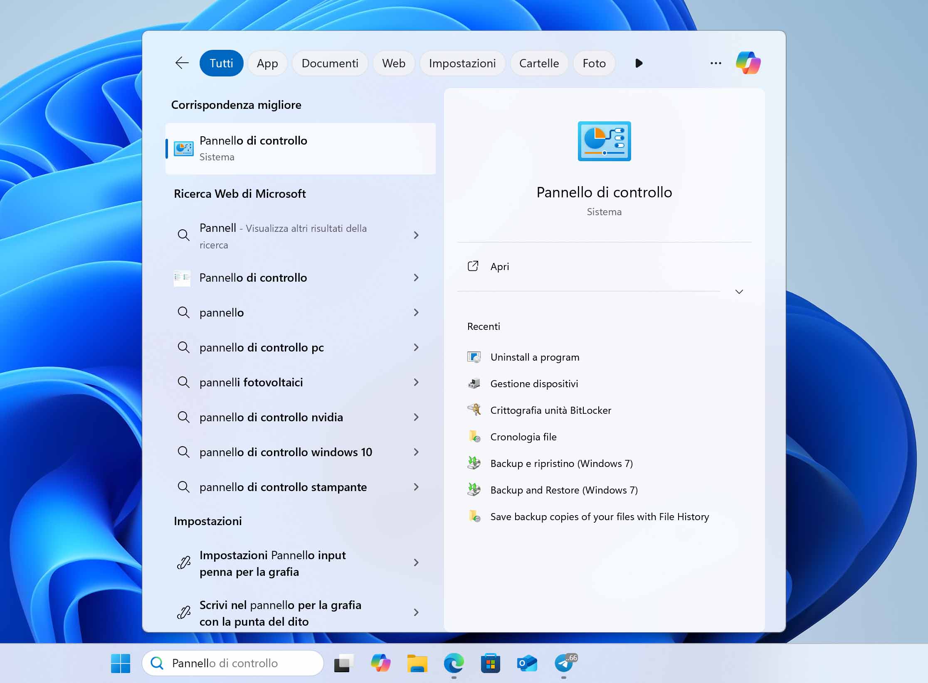928x683 pixels.
Task: Click the pen icon for Scrivi nel pannello
Action: pyautogui.click(x=183, y=613)
